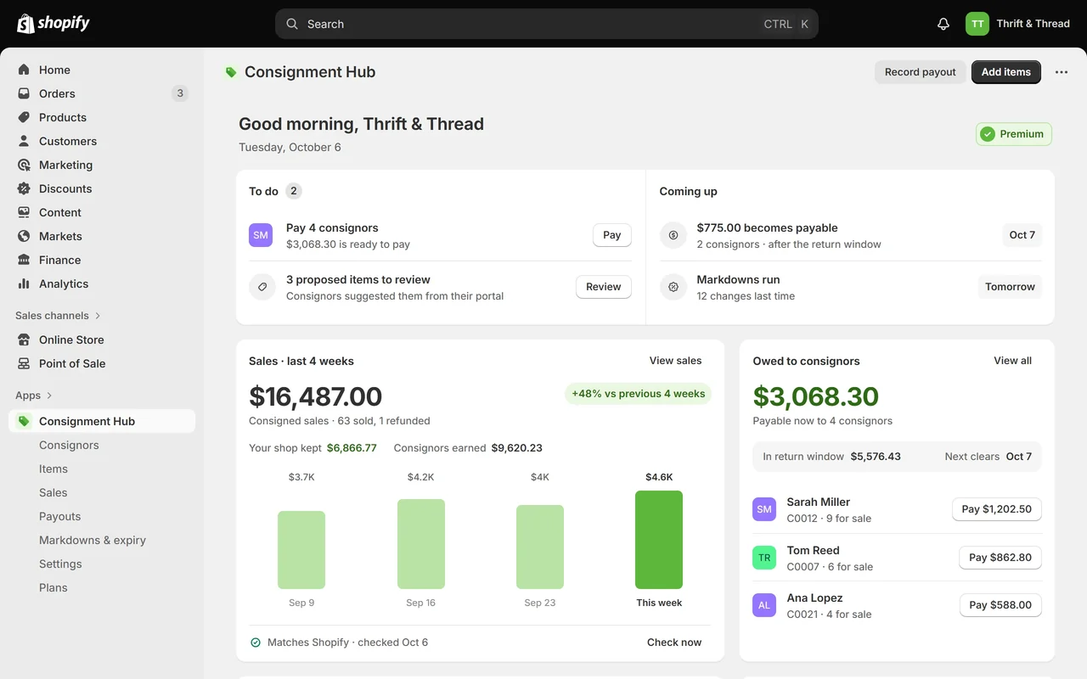Screen dimensions: 1087x679
Task: Click the Marketing target icon
Action: click(24, 165)
